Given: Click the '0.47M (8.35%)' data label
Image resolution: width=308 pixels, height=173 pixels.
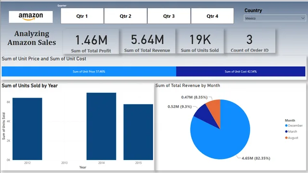Looking at the screenshot, I should (x=194, y=97).
